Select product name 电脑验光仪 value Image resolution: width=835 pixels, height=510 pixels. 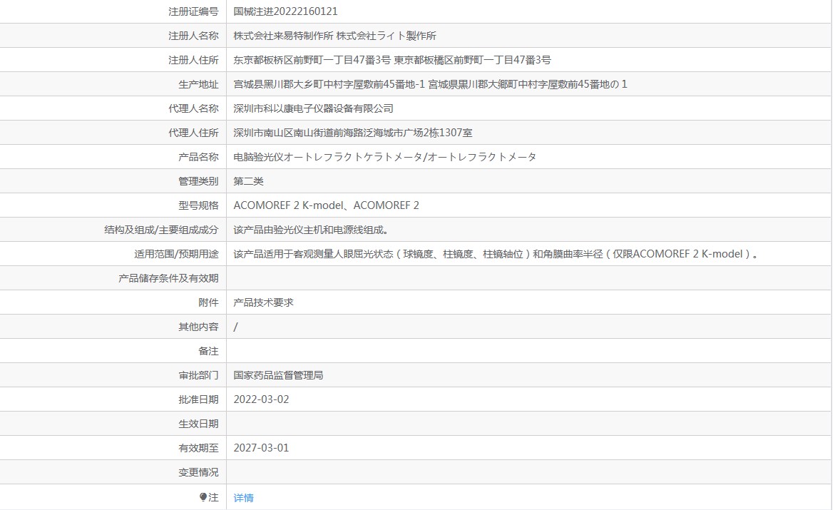pyautogui.click(x=384, y=157)
